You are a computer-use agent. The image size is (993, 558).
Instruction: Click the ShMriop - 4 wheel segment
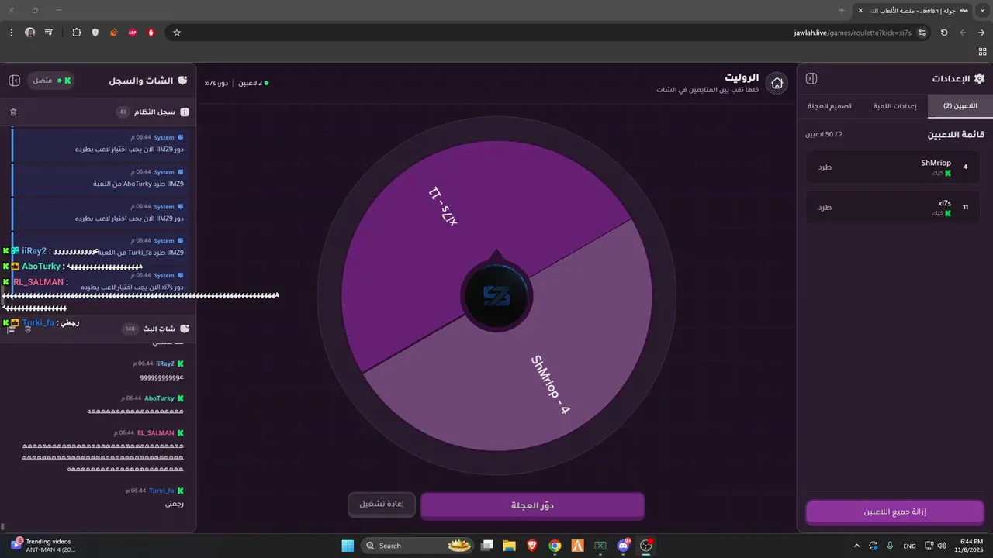(x=551, y=384)
